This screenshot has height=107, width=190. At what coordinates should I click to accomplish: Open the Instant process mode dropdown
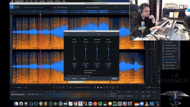[88, 87]
